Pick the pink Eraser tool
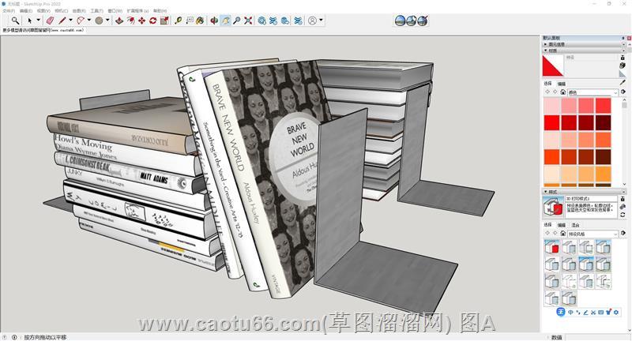 click(x=50, y=21)
